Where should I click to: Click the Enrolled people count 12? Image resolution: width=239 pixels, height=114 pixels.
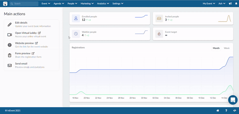[x=83, y=20]
